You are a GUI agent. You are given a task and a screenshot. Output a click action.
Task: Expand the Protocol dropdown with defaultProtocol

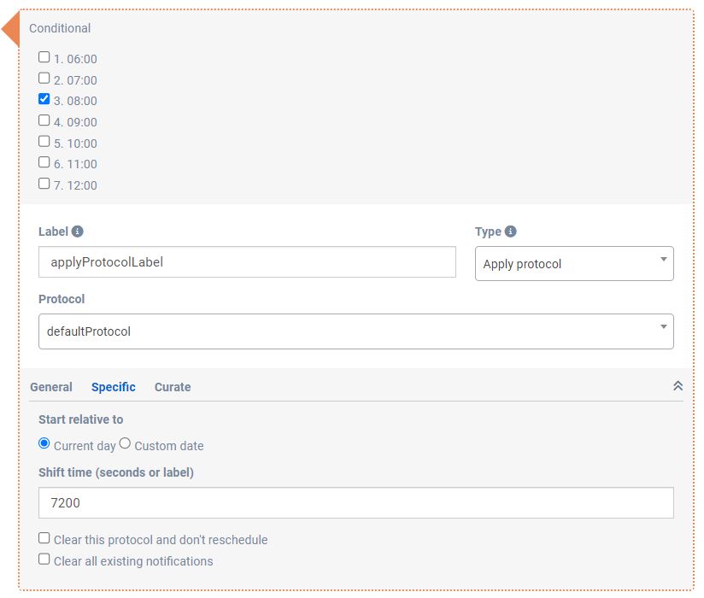coord(355,331)
